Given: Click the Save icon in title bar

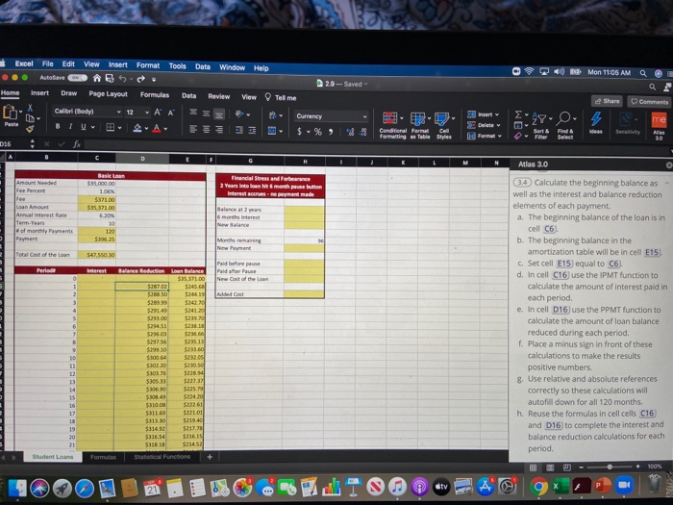Looking at the screenshot, I should click(x=110, y=79).
